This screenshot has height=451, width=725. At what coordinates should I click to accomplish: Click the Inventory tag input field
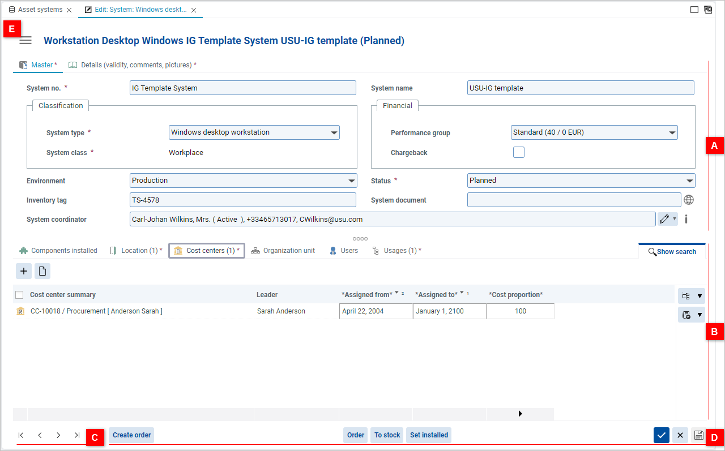[x=242, y=200]
